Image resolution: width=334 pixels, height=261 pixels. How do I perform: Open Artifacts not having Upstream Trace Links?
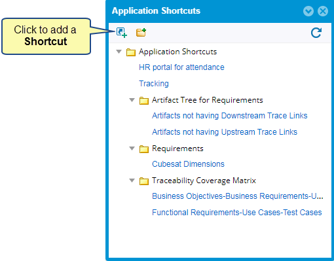225,132
